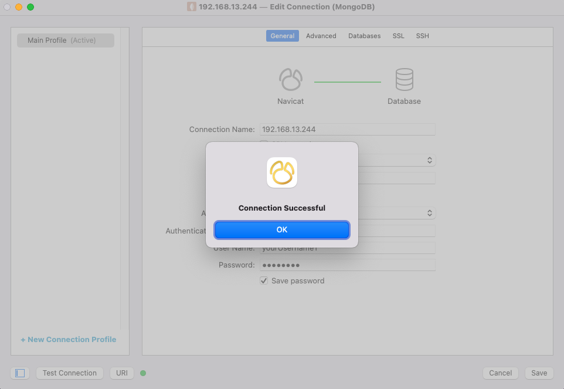The width and height of the screenshot is (564, 389).
Task: Click the Test Connection button
Action: [70, 373]
